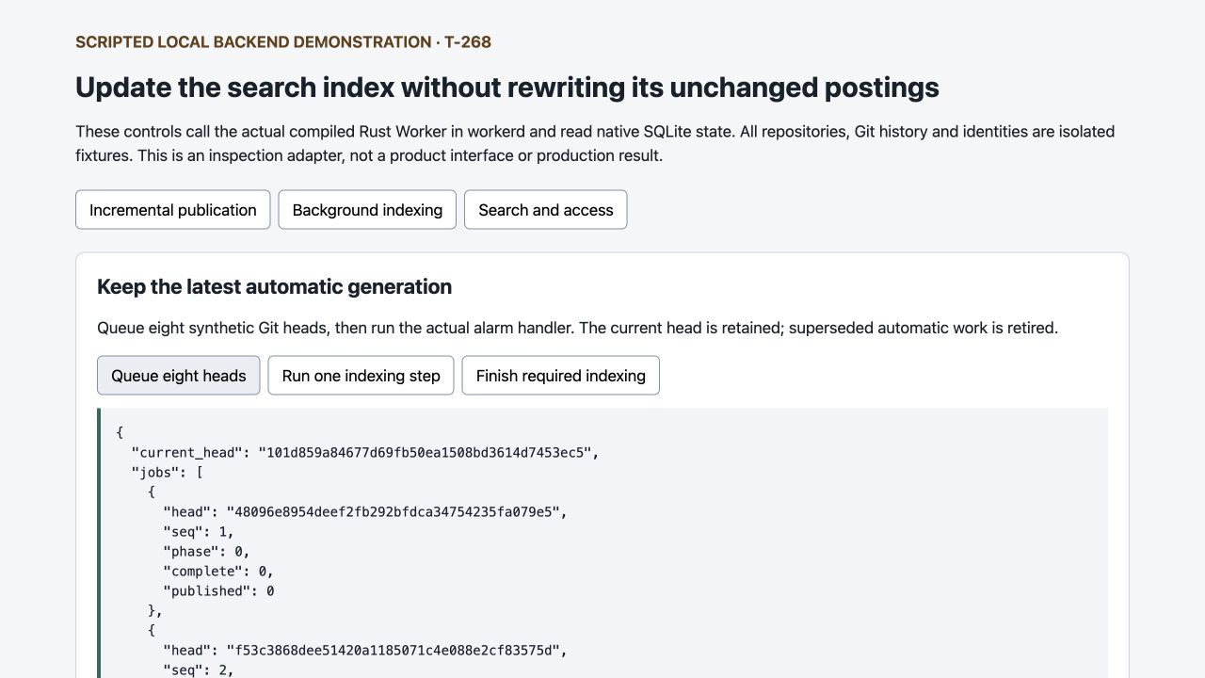Image resolution: width=1205 pixels, height=678 pixels.
Task: Click the paragraph starting "These controls call"
Action: click(595, 143)
